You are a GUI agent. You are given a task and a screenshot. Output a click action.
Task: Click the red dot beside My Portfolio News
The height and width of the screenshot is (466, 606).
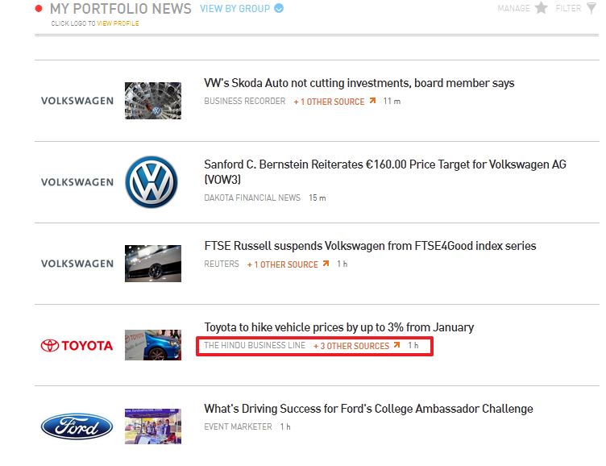(39, 9)
